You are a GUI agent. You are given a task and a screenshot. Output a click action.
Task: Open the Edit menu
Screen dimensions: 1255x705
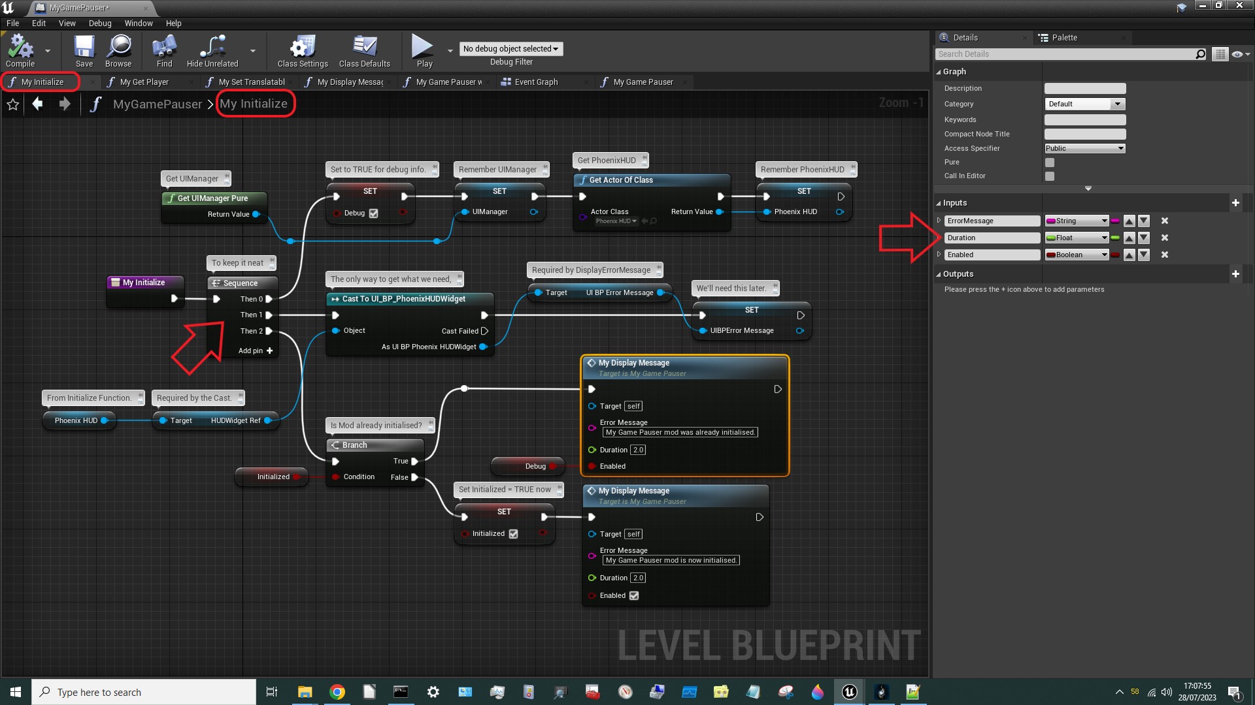[x=39, y=23]
